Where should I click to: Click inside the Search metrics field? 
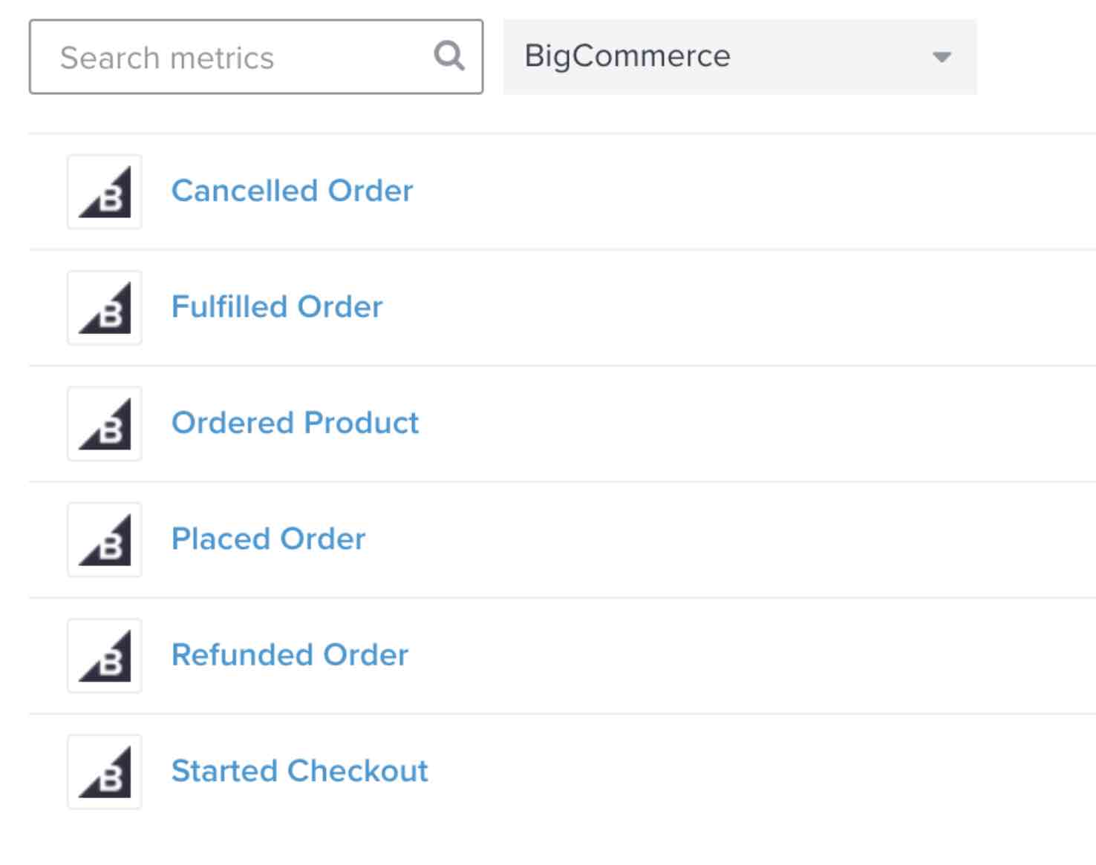tap(223, 56)
